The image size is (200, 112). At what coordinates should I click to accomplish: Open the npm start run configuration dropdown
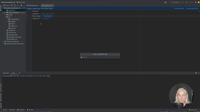[x=176, y=2]
